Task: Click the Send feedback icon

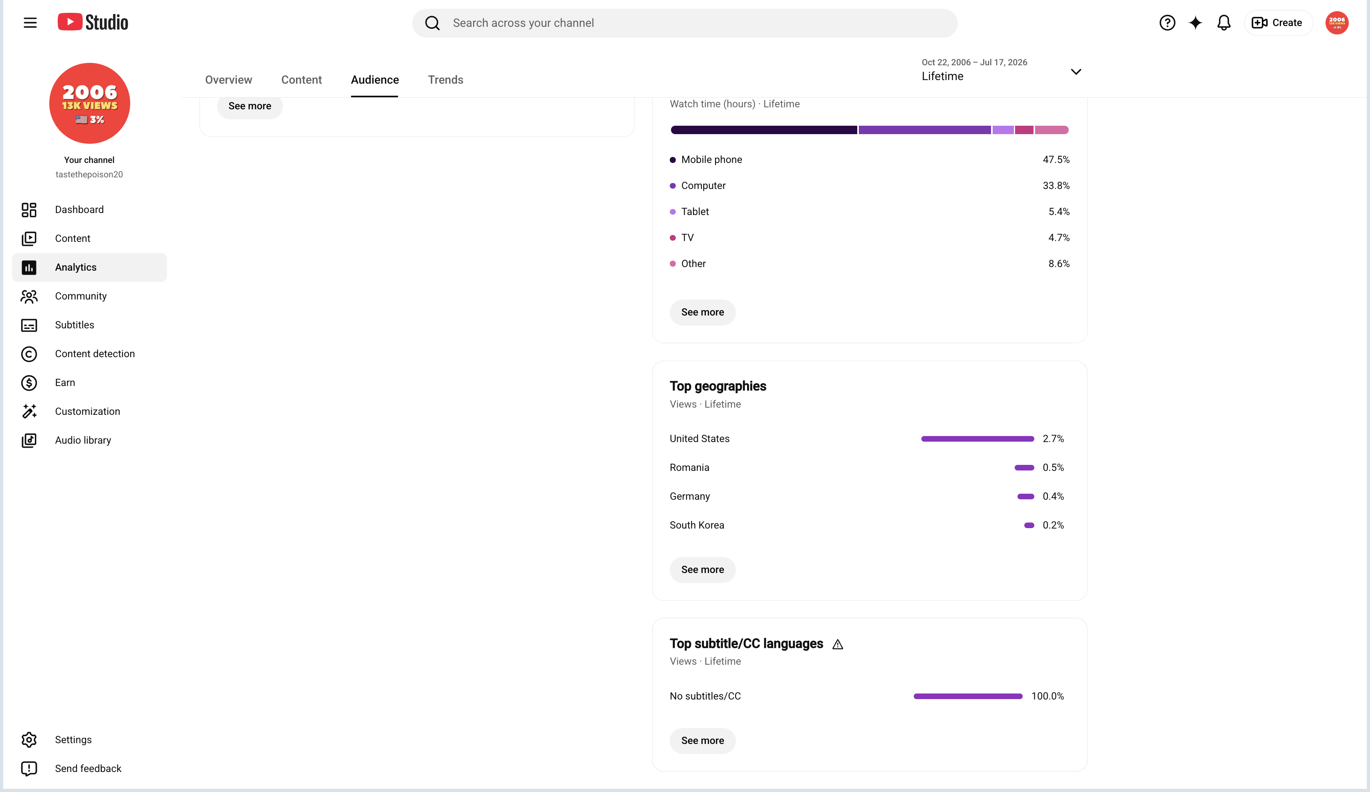Action: (29, 769)
